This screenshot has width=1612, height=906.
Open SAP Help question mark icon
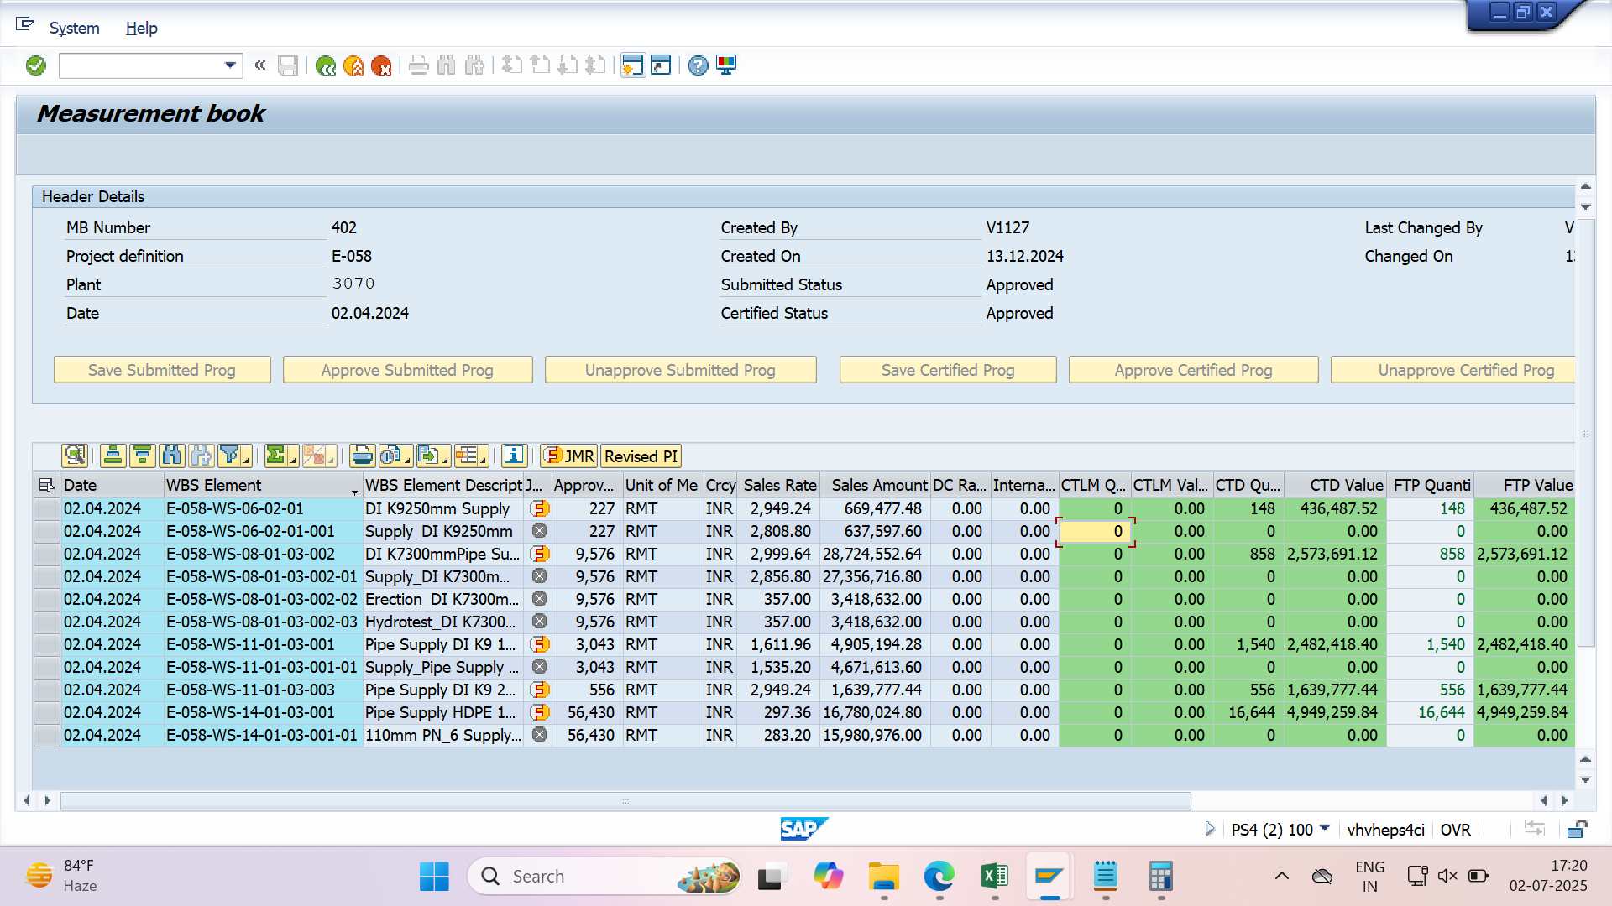click(698, 65)
